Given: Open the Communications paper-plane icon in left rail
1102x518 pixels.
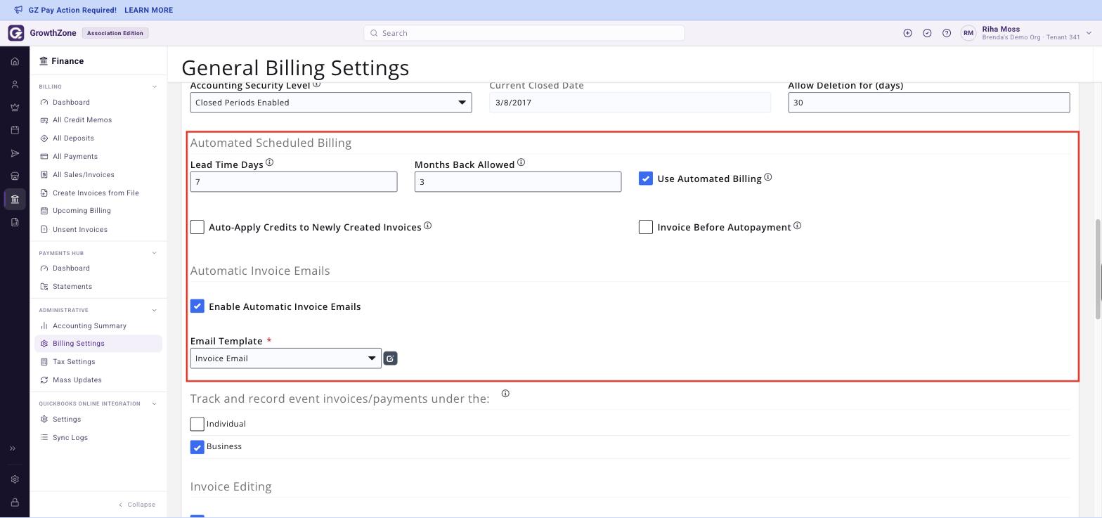Looking at the screenshot, I should click(15, 153).
